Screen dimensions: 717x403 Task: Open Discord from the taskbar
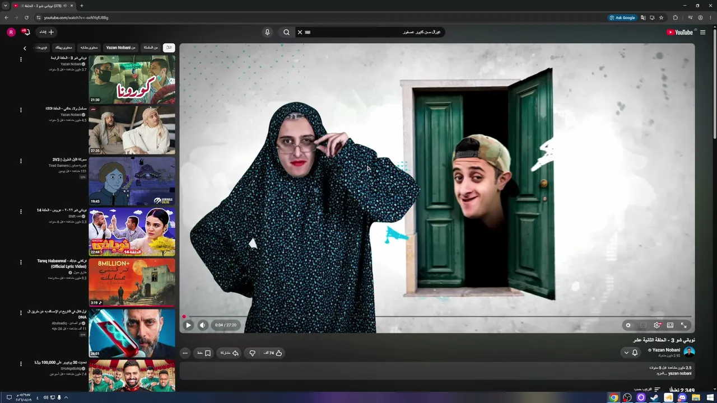(x=682, y=397)
